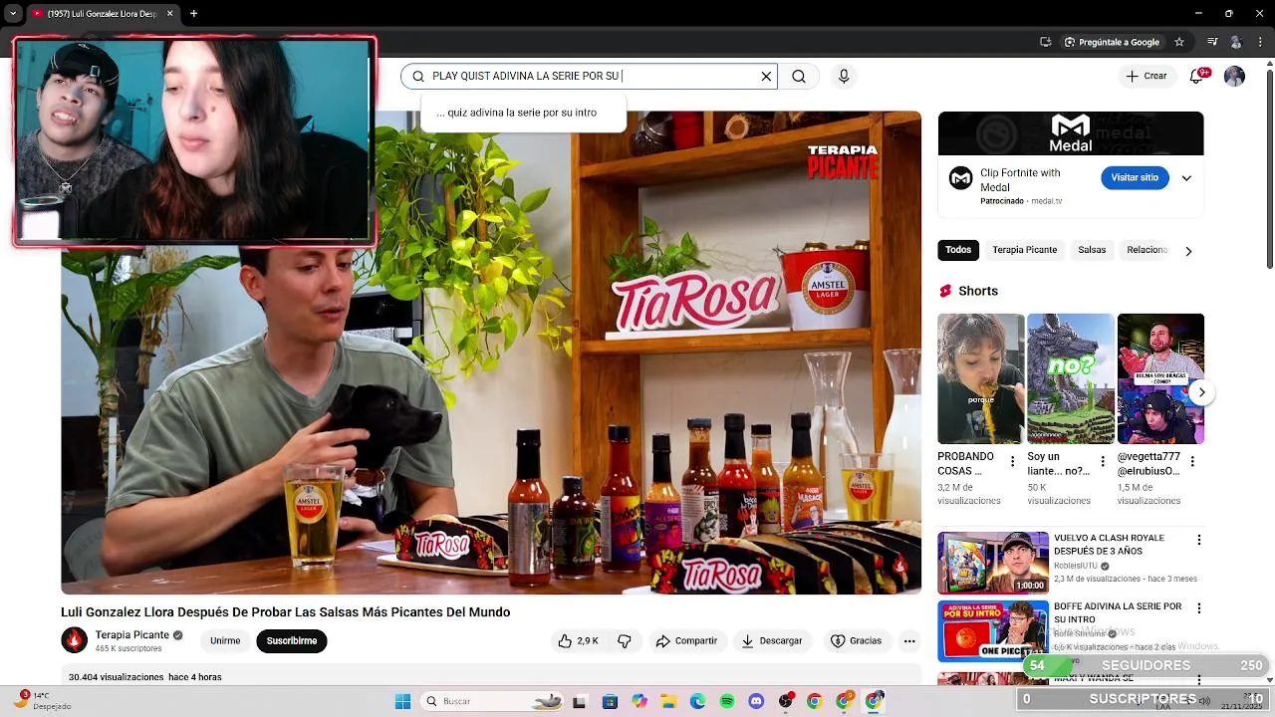Open options for @vegetta777 short
1275x717 pixels.
pos(1192,462)
